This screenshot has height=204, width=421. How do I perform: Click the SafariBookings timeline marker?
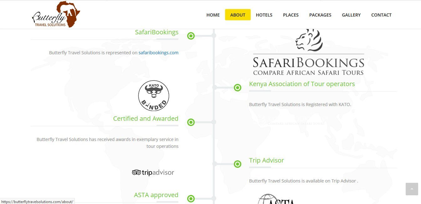(191, 36)
